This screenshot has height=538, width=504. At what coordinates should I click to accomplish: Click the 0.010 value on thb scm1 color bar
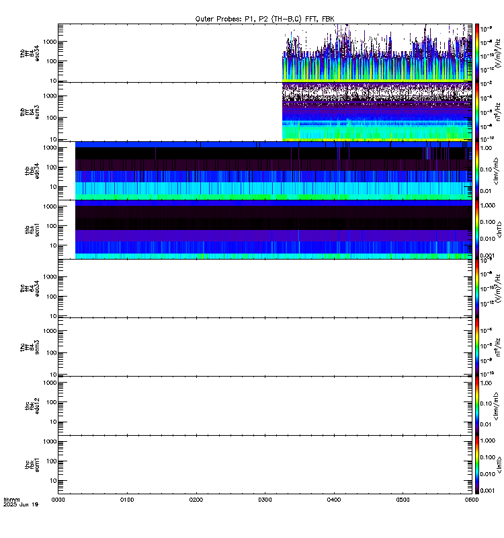[488, 239]
